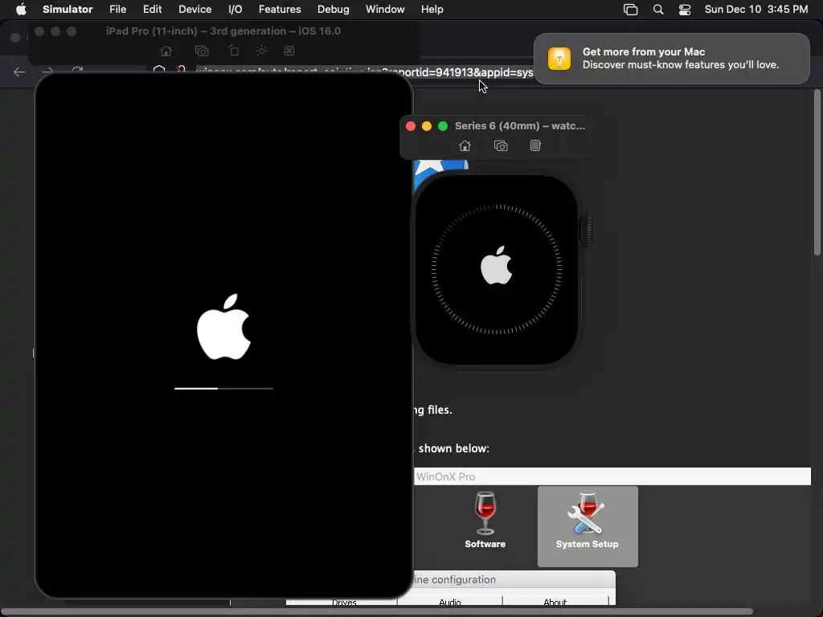Toggle appearance sun icon in iPad Pro toolbar
Viewport: 823px width, 617px height.
[x=261, y=51]
